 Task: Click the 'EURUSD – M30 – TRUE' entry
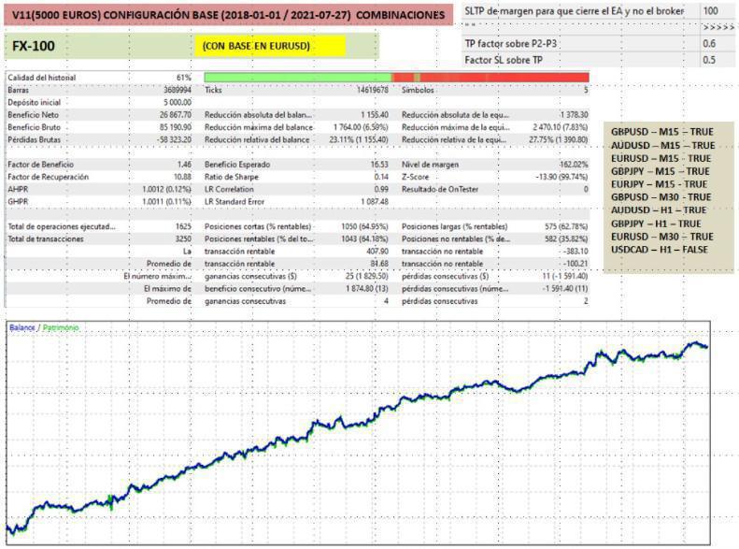click(662, 237)
